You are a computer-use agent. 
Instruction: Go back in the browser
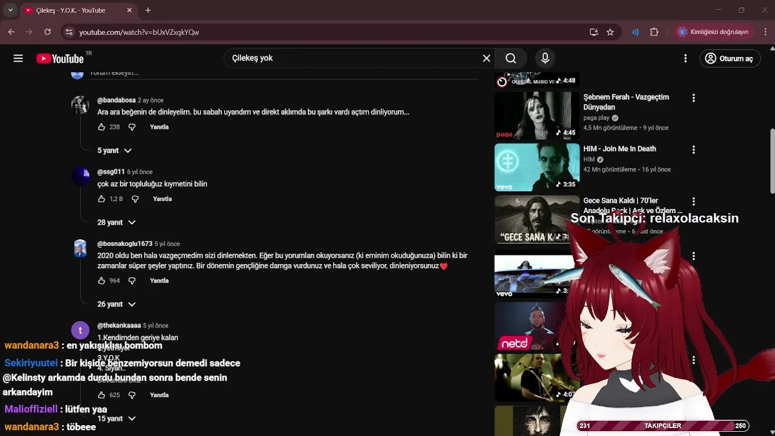click(x=11, y=32)
